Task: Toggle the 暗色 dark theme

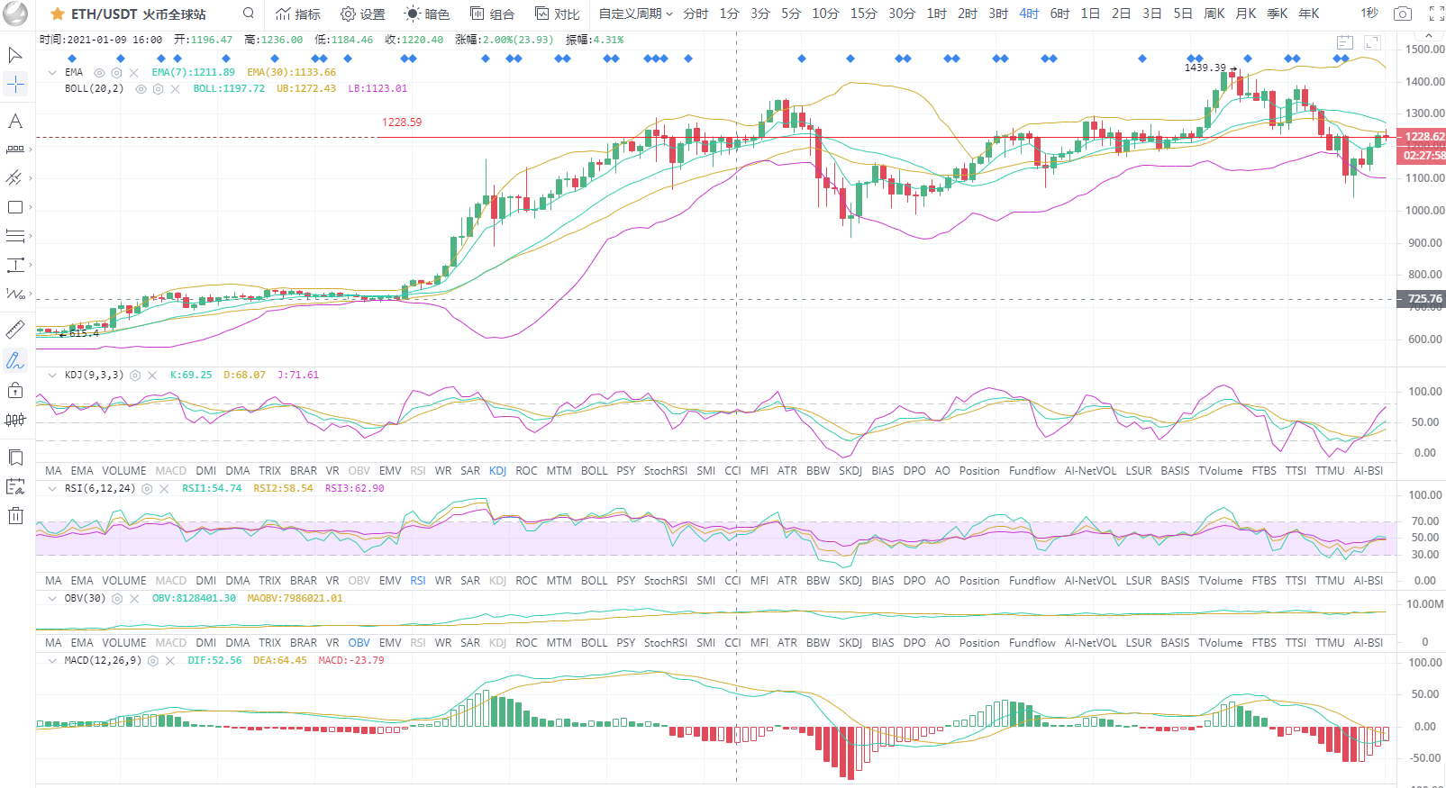Action: click(x=427, y=14)
